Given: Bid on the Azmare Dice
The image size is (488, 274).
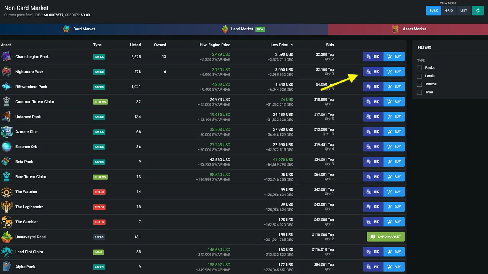Looking at the screenshot, I should pos(373,132).
